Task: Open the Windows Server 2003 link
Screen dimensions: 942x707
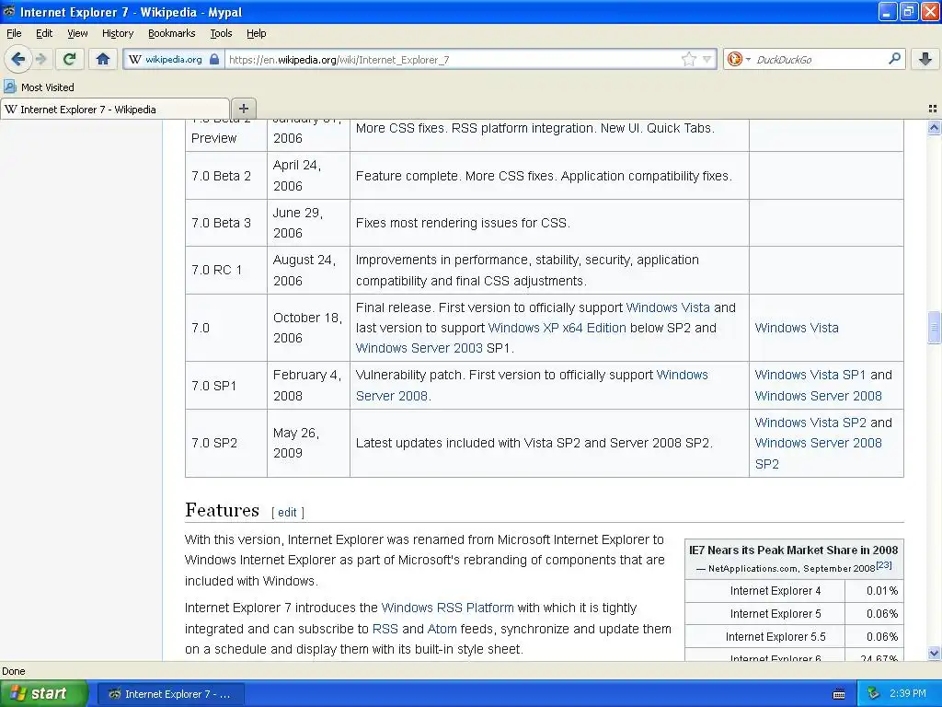Action: (x=419, y=348)
